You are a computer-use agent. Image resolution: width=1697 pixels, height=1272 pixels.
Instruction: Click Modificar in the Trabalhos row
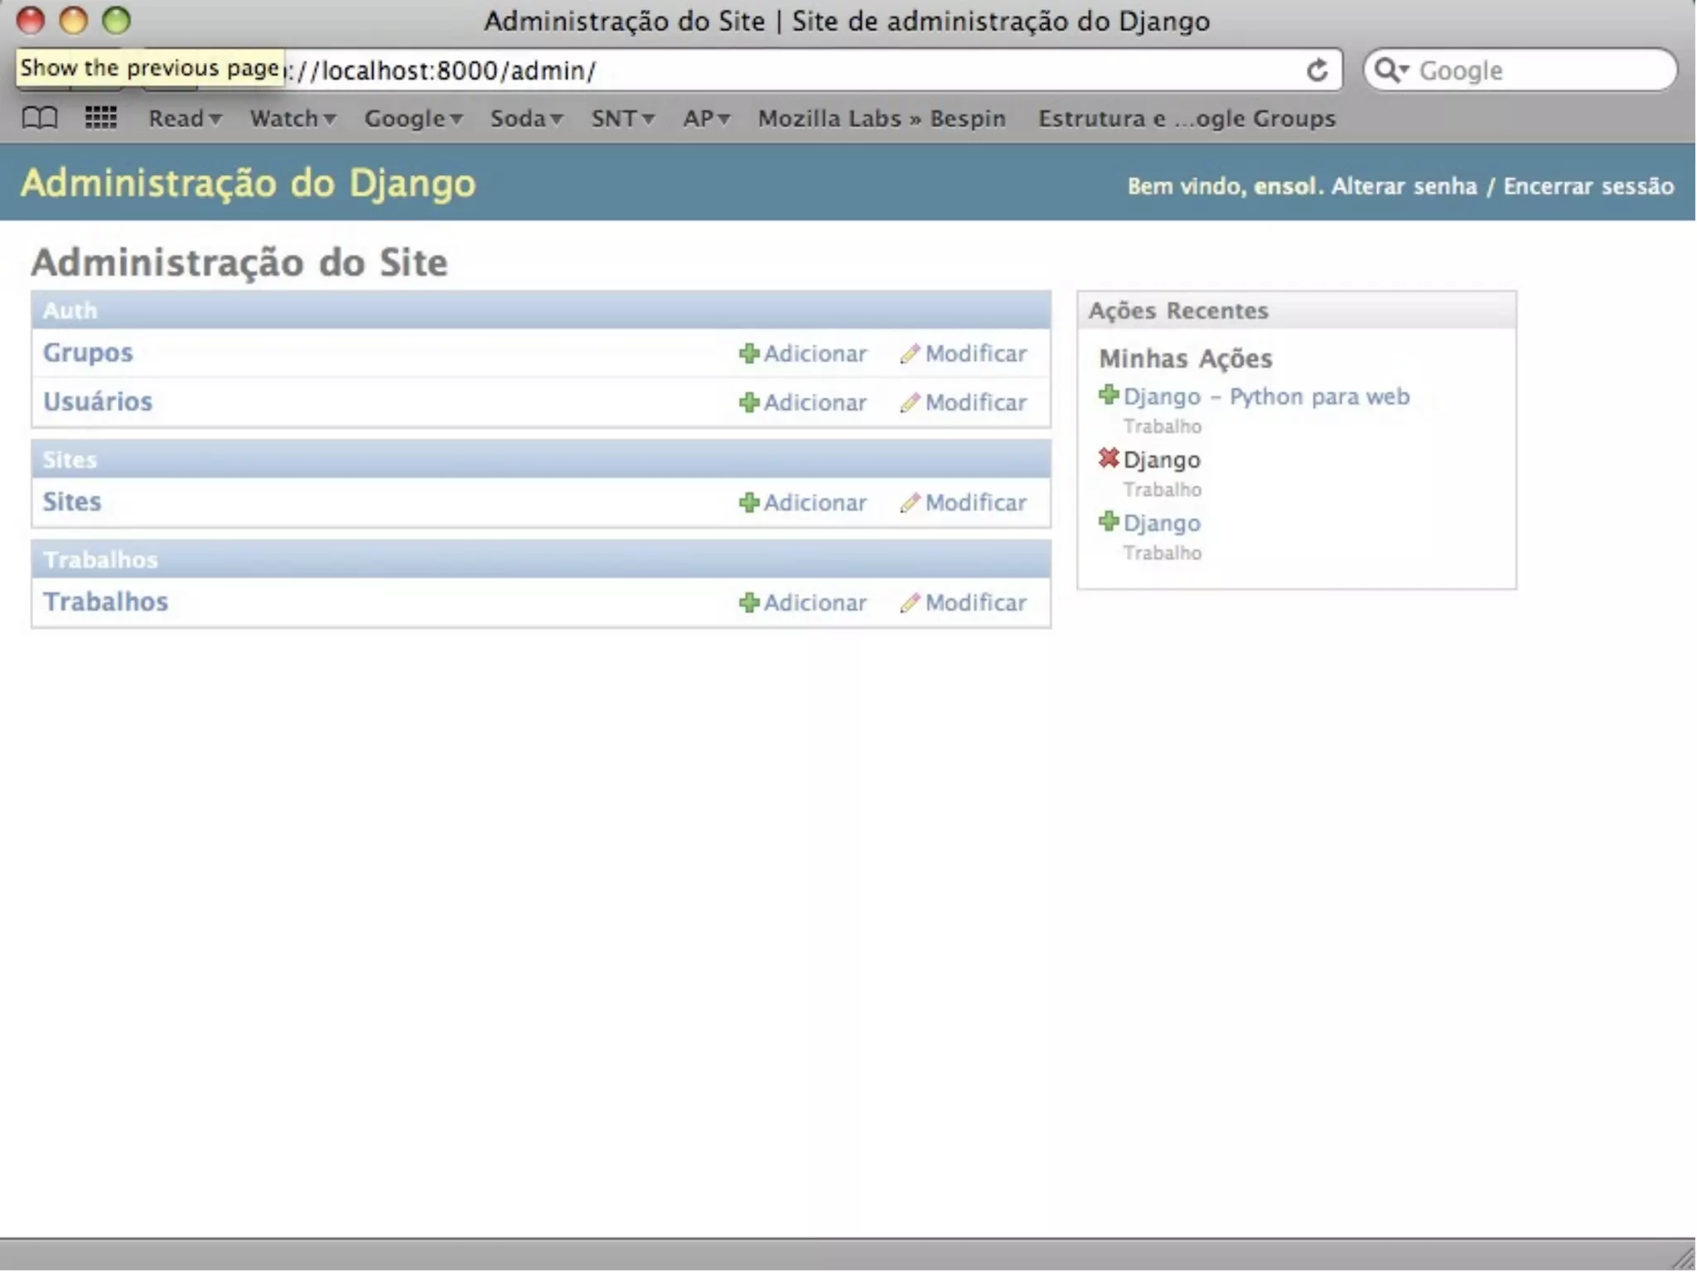tap(975, 603)
